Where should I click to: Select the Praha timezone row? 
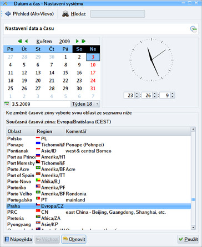(99, 206)
